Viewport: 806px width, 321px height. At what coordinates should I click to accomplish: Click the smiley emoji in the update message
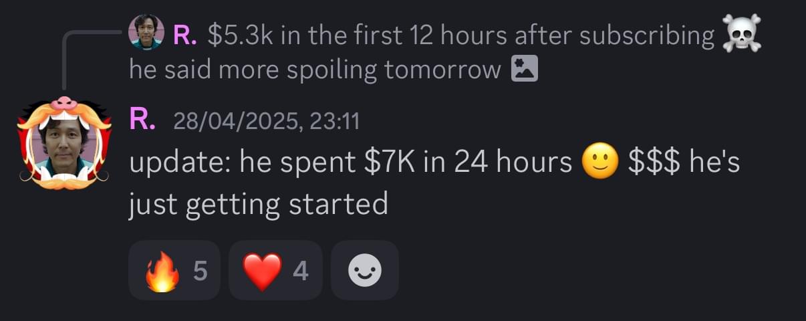point(599,163)
